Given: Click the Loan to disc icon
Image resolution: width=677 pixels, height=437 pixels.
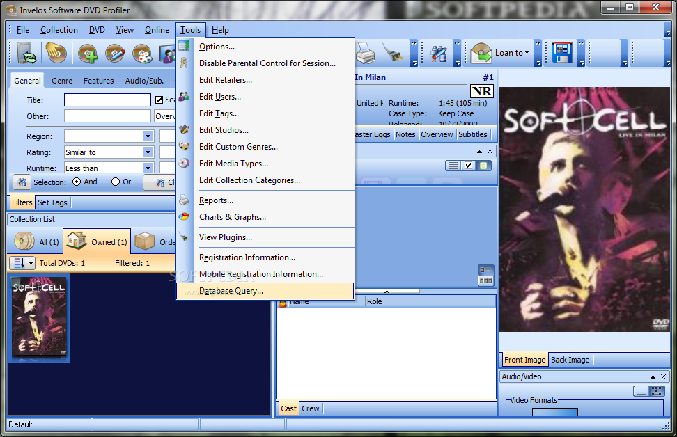Looking at the screenshot, I should [x=481, y=54].
